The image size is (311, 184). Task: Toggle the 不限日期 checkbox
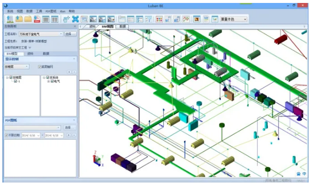(x=6, y=135)
